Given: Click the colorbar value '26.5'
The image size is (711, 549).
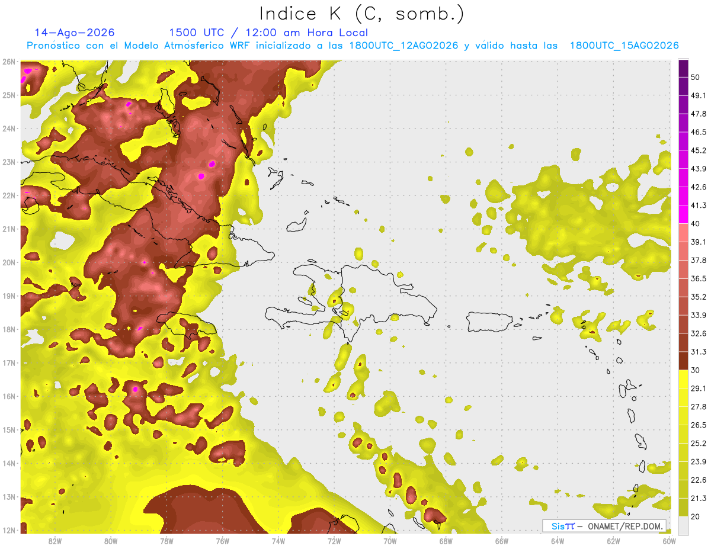Looking at the screenshot, I should (x=699, y=425).
